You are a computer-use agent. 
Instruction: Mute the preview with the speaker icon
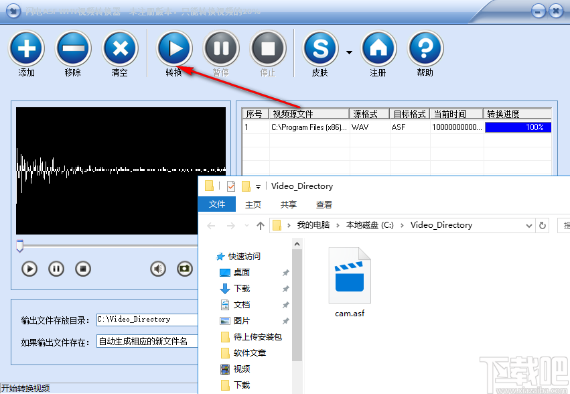158,269
